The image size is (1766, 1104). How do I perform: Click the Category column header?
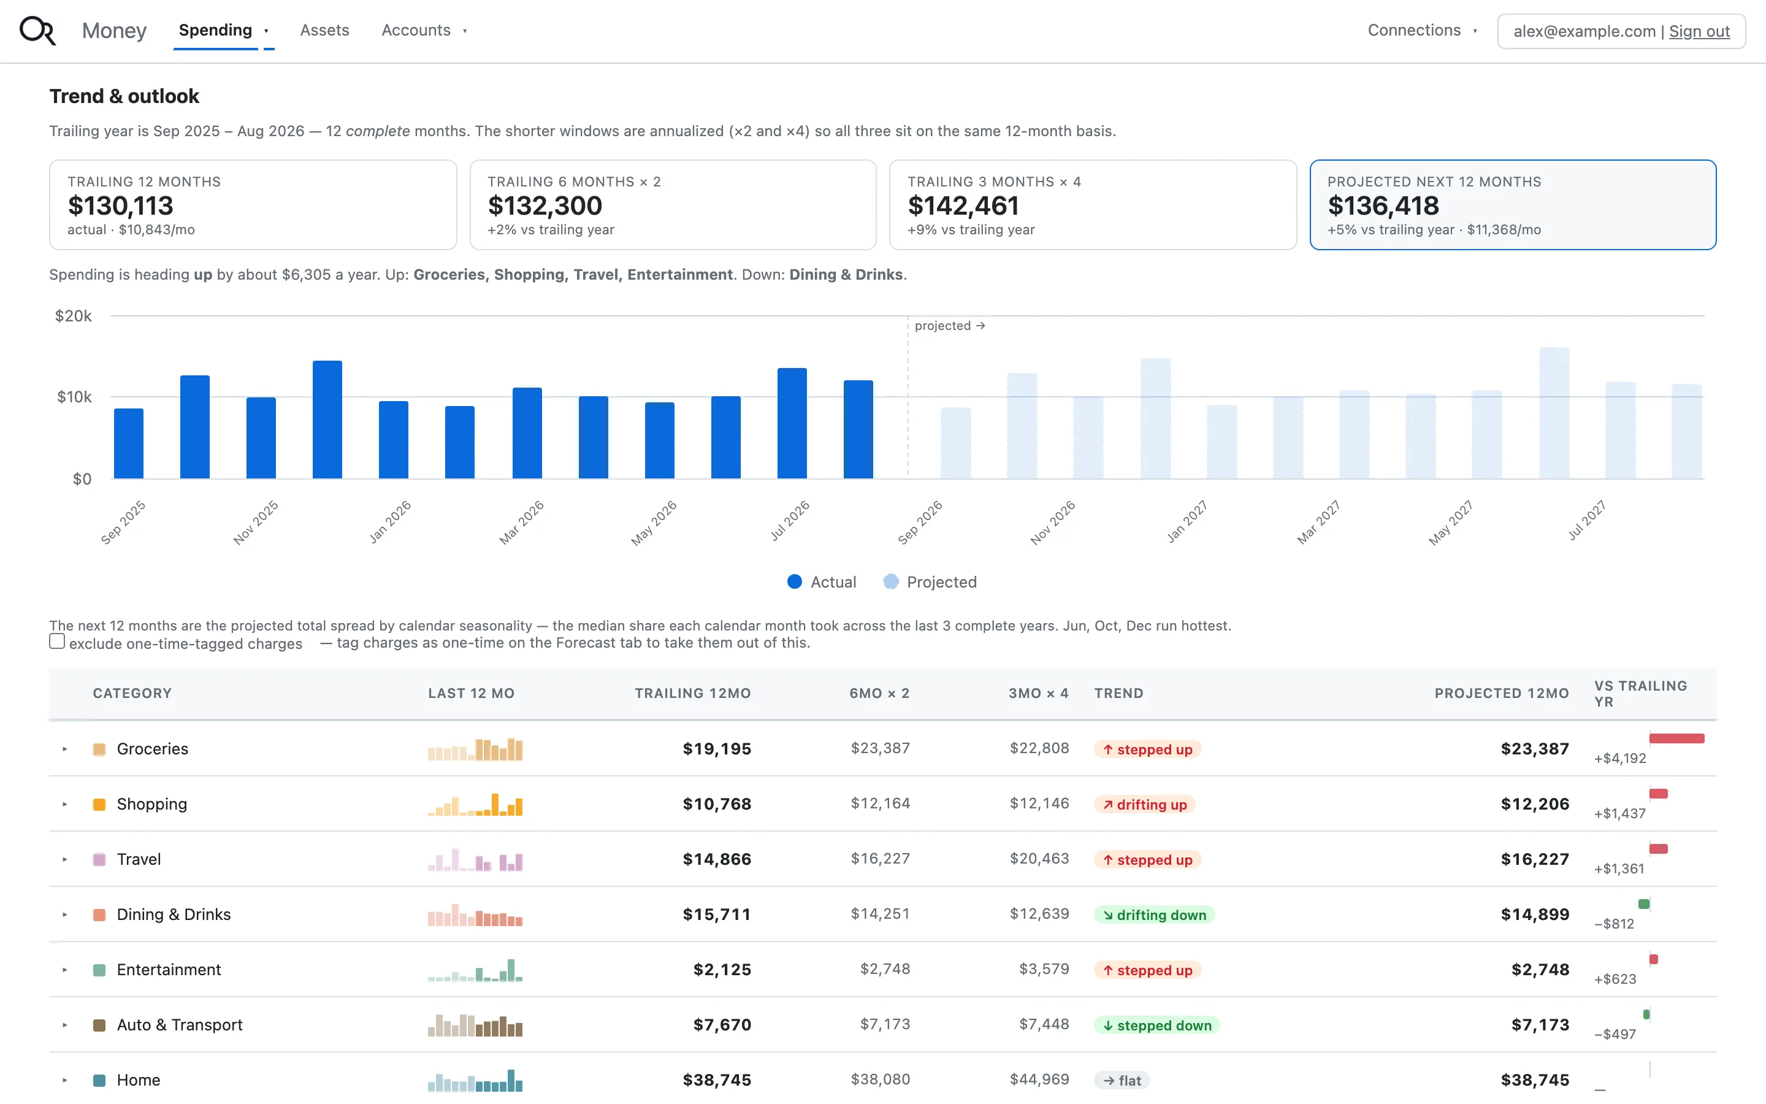point(132,694)
